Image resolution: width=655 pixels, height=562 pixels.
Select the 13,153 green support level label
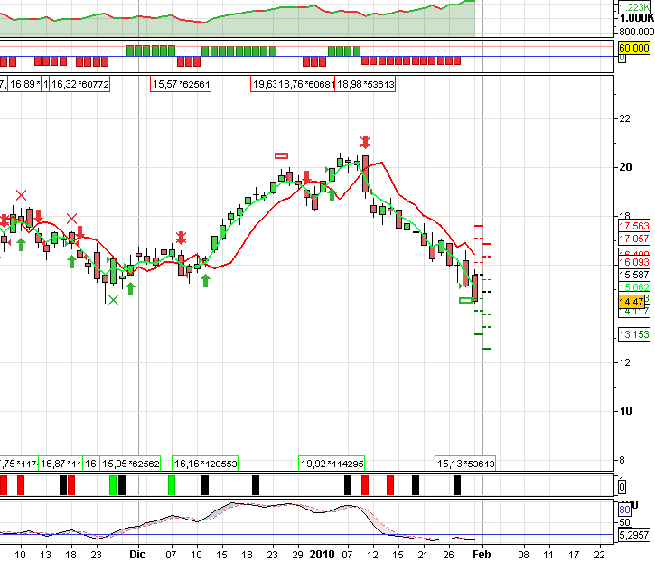pyautogui.click(x=633, y=334)
